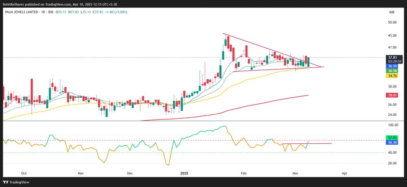Click the 30.00 level on price axis
The width and height of the screenshot is (407, 187).
[x=392, y=87]
